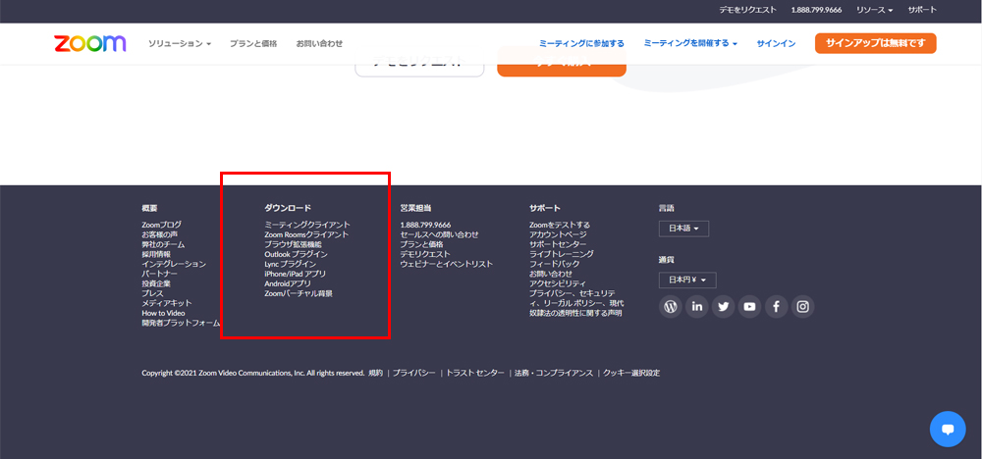Go to プランと価格 in navigation bar
Screen dimensions: 982x459
(253, 44)
